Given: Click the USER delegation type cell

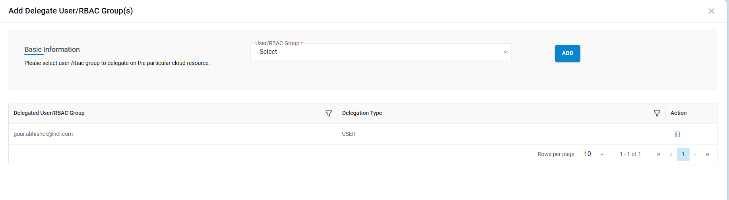Looking at the screenshot, I should click(349, 134).
